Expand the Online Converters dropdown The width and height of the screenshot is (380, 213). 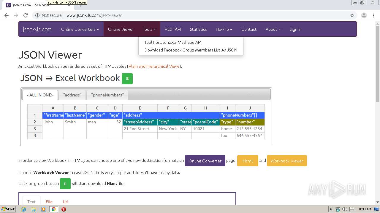[80, 29]
